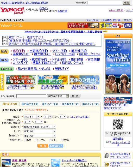Click the JALPAK overseas tour banner
This screenshot has height=167, width=133.
(118, 100)
